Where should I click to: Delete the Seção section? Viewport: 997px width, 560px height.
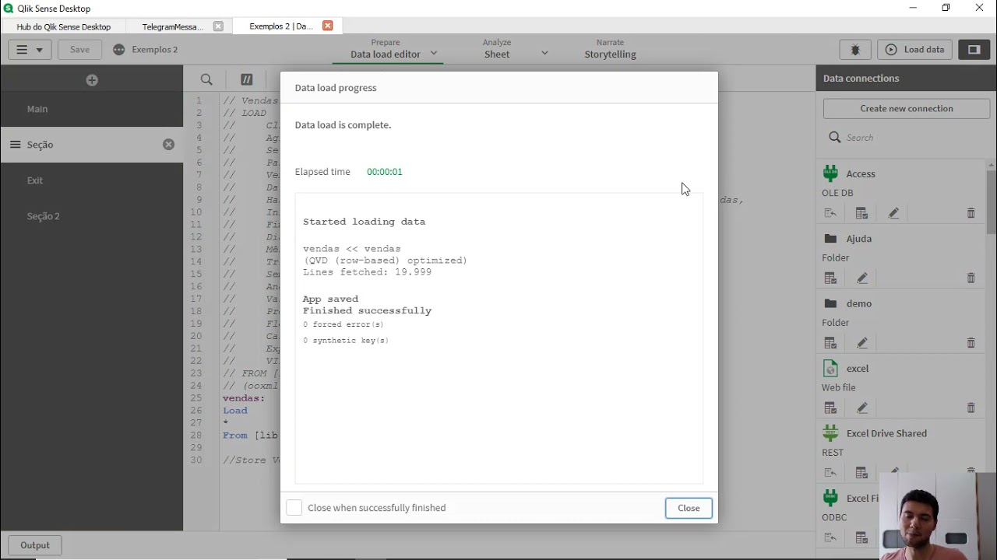[168, 145]
